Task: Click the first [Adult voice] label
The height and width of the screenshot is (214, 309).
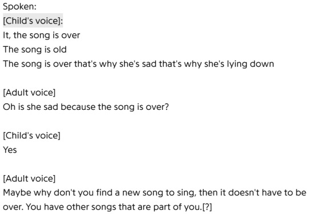Action: click(29, 93)
